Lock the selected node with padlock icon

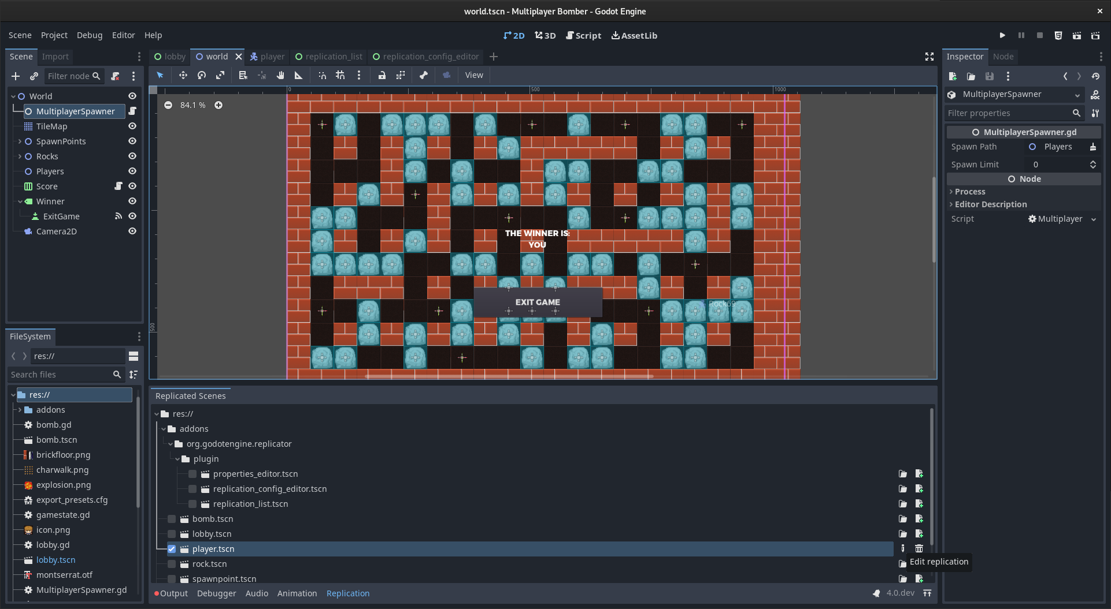[x=382, y=75]
